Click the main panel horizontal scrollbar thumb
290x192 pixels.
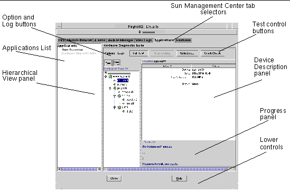coord(167,169)
